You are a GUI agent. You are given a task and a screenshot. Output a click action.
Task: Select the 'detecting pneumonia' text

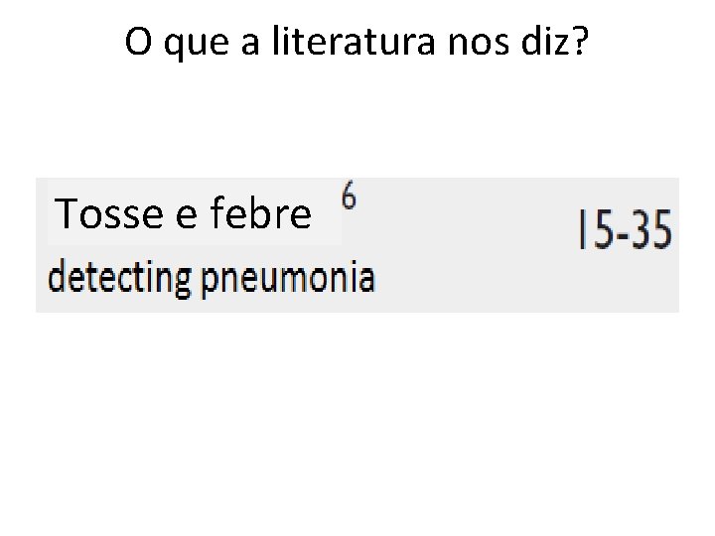click(212, 278)
